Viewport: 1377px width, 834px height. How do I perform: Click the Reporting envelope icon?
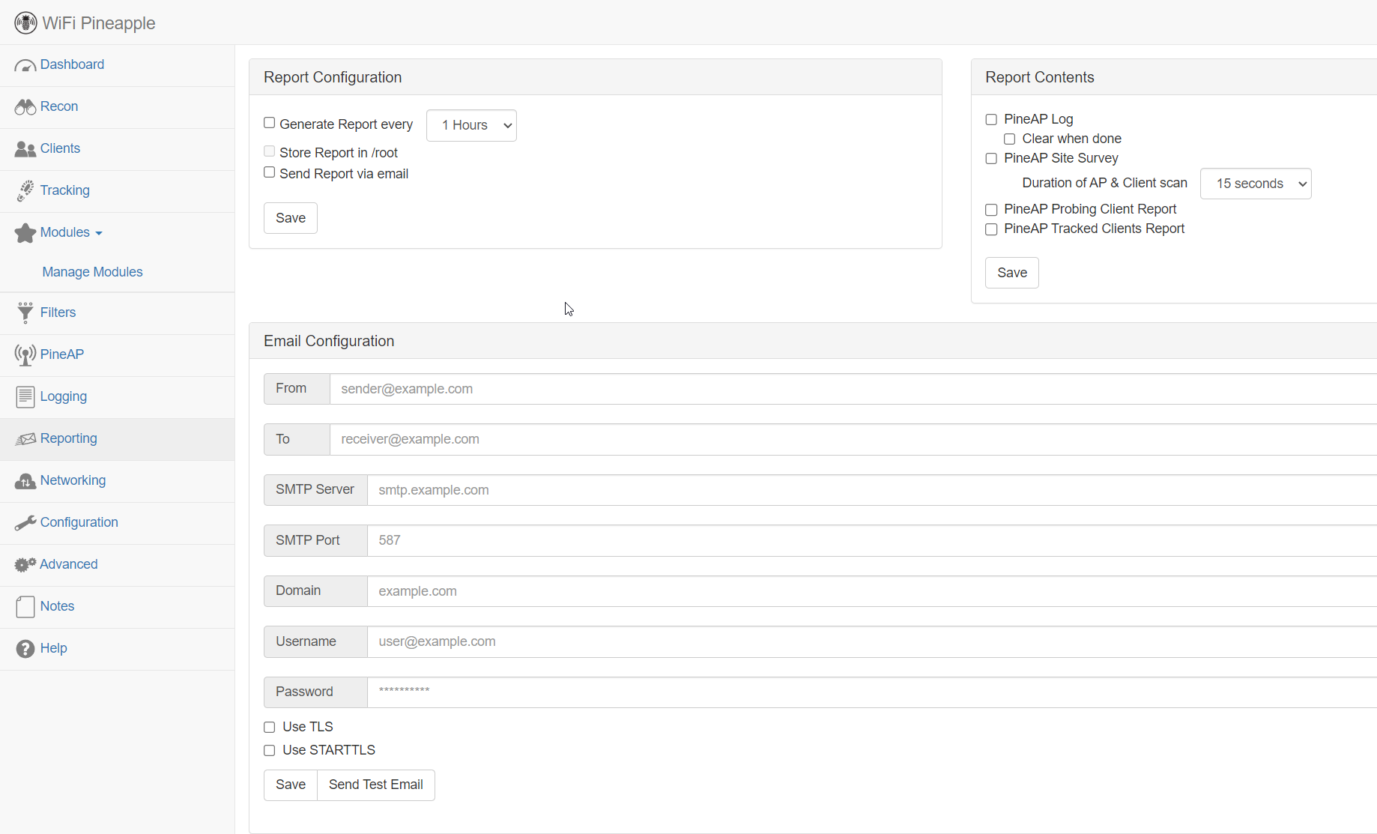pyautogui.click(x=25, y=438)
